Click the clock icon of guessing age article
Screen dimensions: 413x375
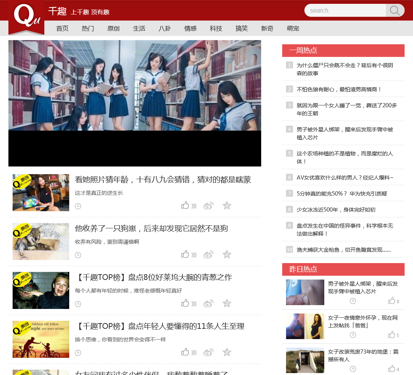pyautogui.click(x=78, y=206)
